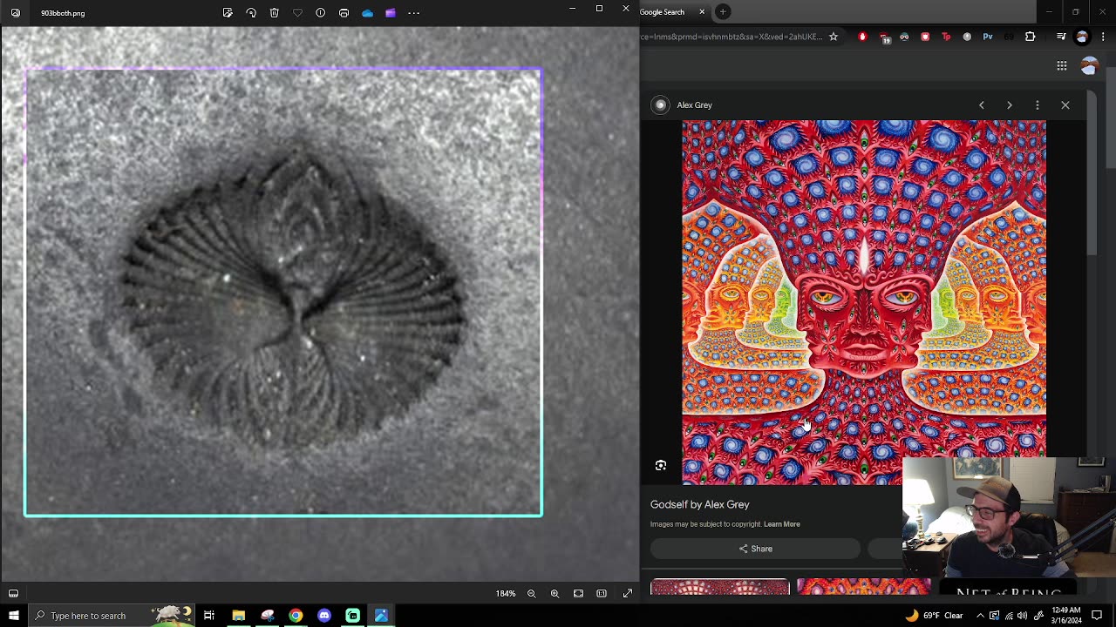Open OneDrive icon in Photos toolbar

(367, 13)
